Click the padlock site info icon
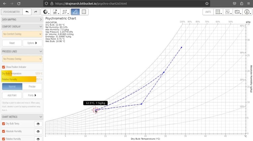The height and width of the screenshot is (141, 253). point(52,4)
